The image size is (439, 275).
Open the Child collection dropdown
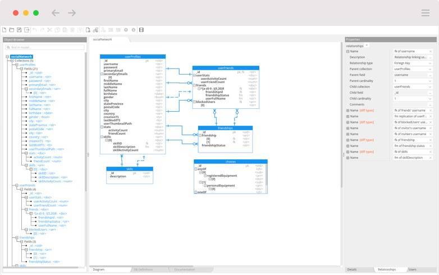pos(431,87)
